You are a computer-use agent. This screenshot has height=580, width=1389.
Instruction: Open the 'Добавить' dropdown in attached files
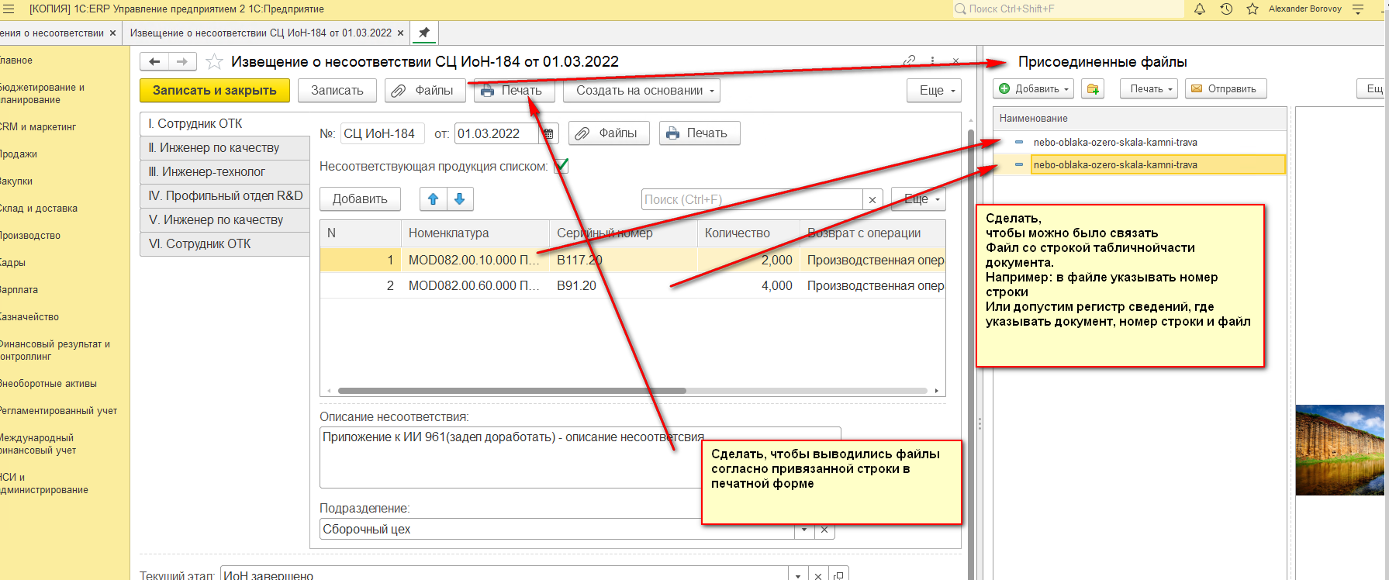(1034, 89)
